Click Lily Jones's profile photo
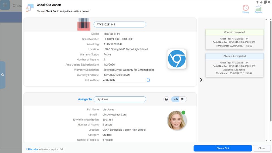The height and width of the screenshot is (153, 272). click(x=177, y=120)
